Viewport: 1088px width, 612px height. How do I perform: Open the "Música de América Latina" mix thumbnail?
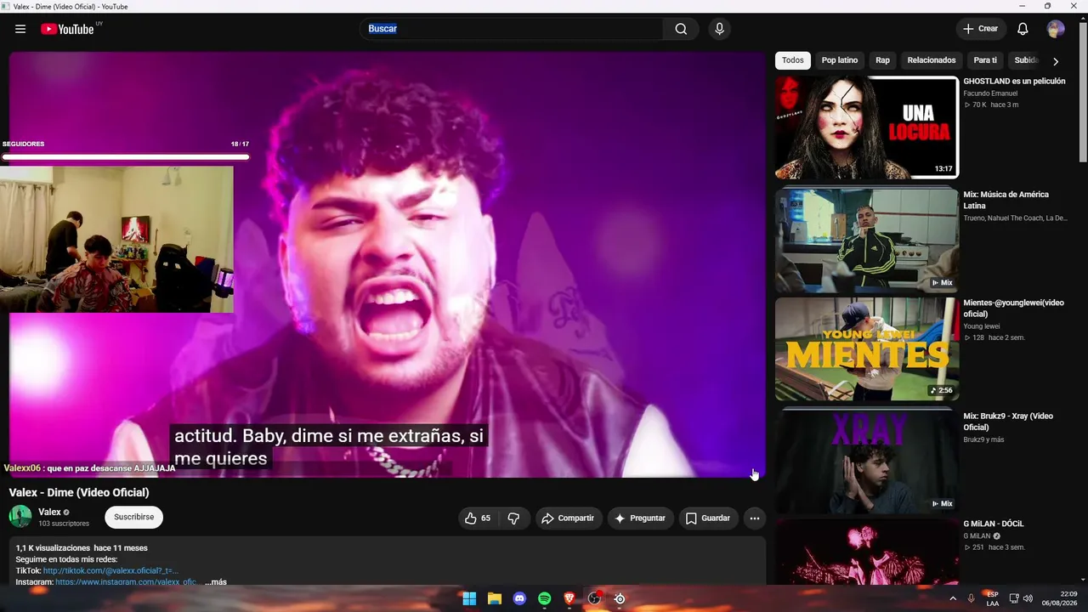867,241
